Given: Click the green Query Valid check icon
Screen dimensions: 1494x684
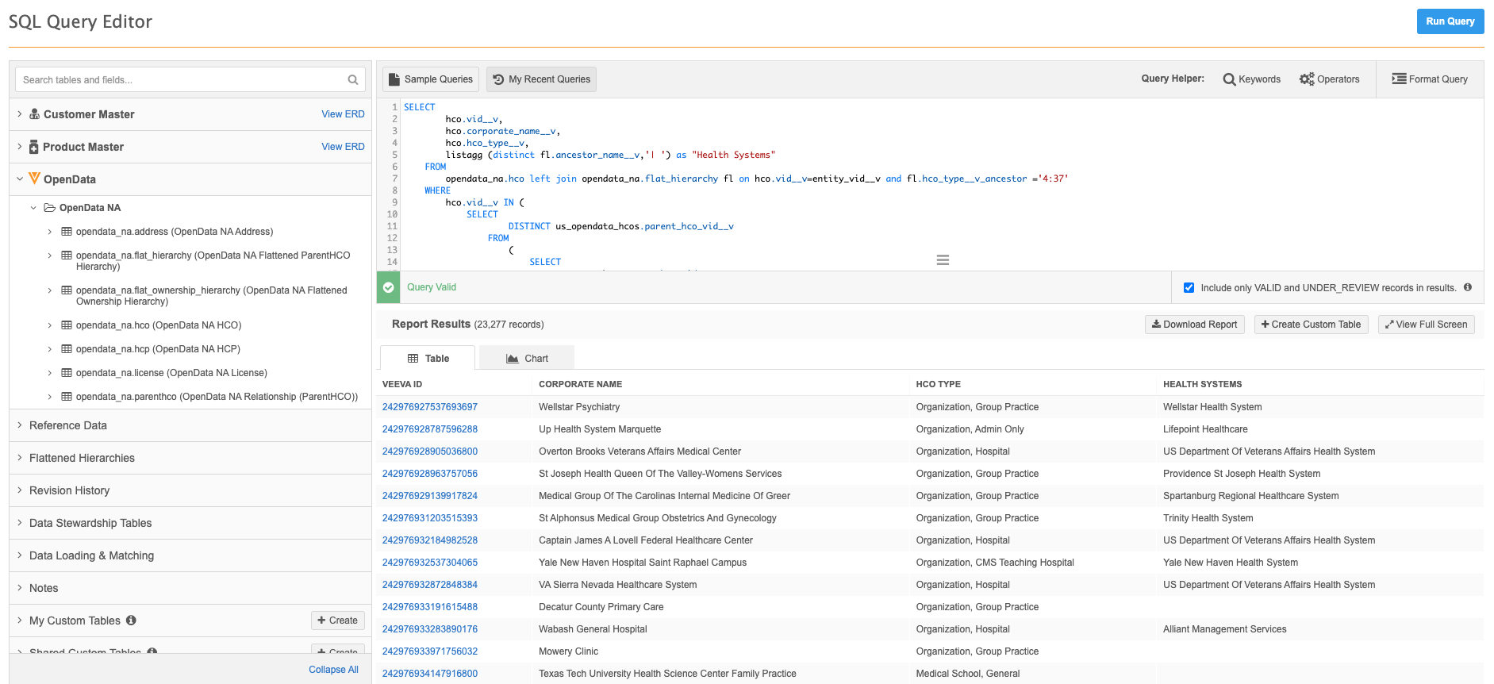Looking at the screenshot, I should tap(388, 287).
